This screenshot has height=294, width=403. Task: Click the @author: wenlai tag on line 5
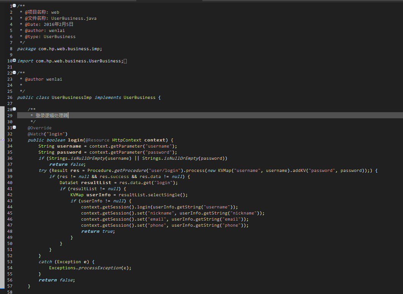[x=45, y=30]
